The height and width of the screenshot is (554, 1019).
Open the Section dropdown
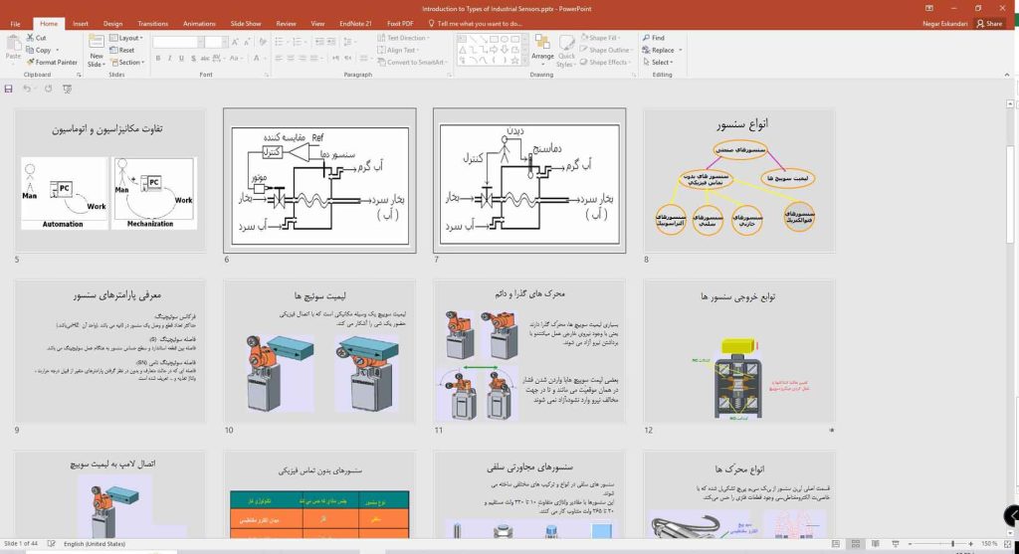pos(127,63)
